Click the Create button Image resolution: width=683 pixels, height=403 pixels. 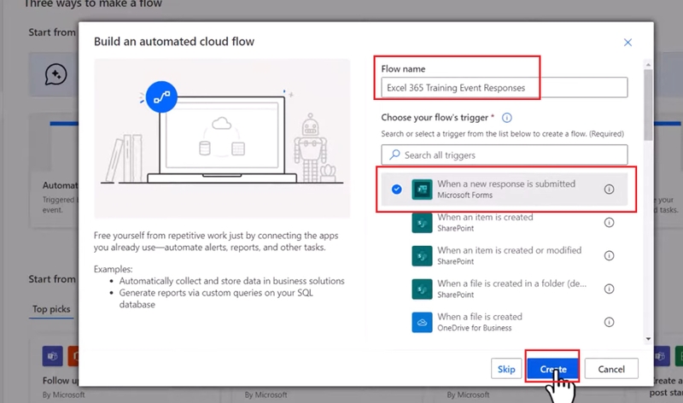pos(553,369)
